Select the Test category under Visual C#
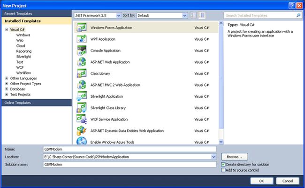This screenshot has height=188, width=305. (x=20, y=62)
